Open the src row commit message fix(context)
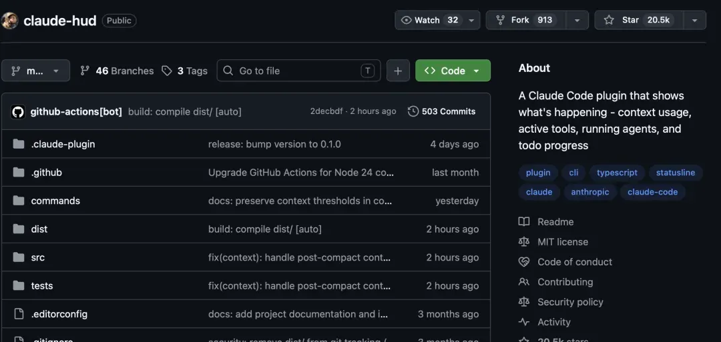Screen dimensions: 721x342 [299, 257]
